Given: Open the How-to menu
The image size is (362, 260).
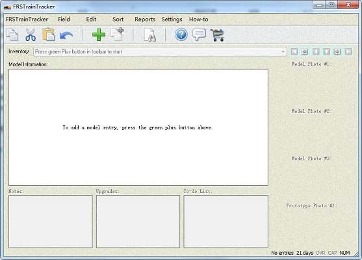Looking at the screenshot, I should click(x=199, y=19).
